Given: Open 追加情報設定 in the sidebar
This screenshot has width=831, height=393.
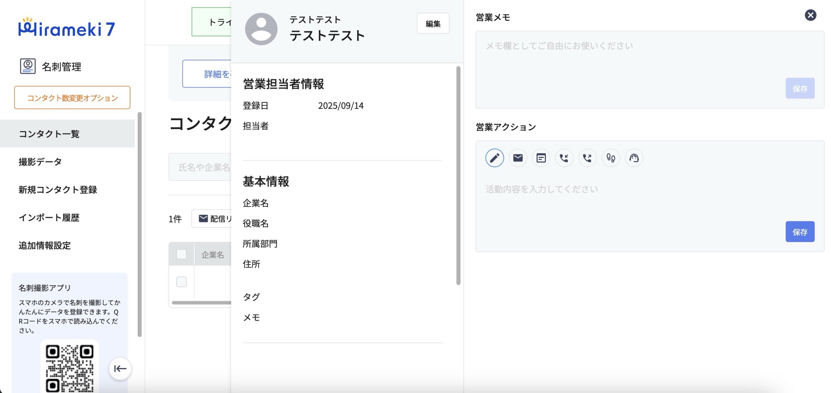Looking at the screenshot, I should point(45,245).
